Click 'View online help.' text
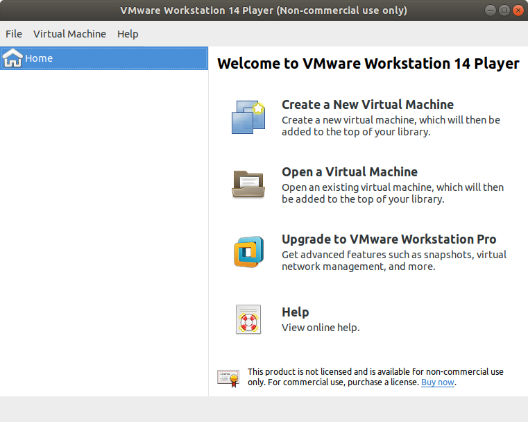528x422 pixels. 321,328
